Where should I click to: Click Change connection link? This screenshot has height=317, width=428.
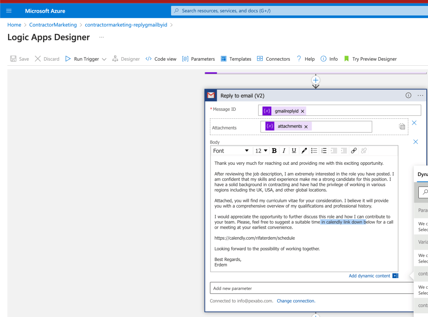coord(296,301)
